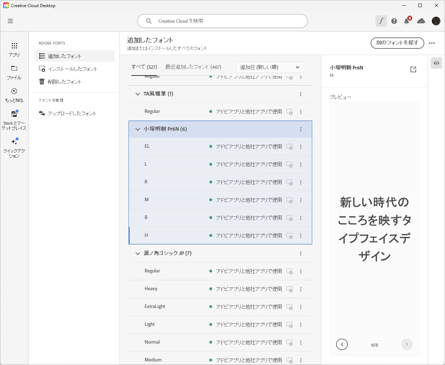Open もっと知る in the sidebar
The height and width of the screenshot is (365, 445).
point(14,95)
